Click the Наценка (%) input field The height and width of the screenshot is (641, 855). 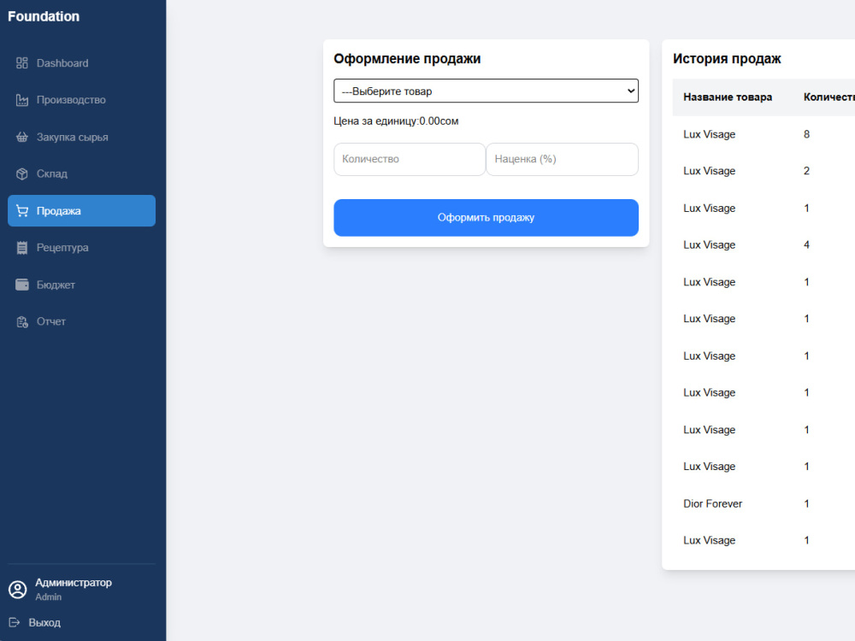[563, 159]
